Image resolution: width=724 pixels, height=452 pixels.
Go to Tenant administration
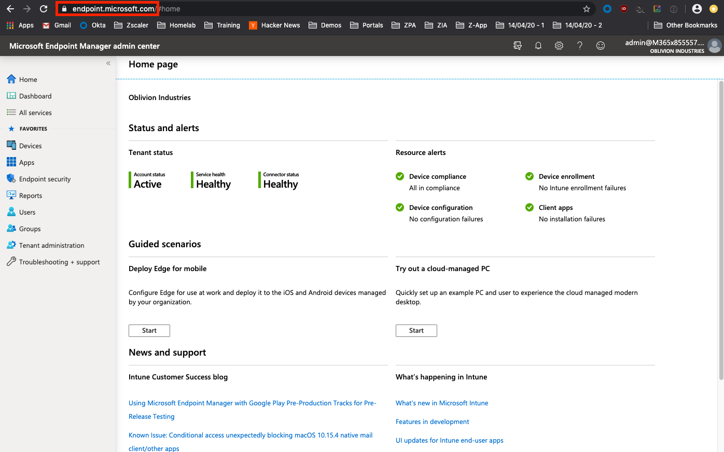click(x=51, y=245)
